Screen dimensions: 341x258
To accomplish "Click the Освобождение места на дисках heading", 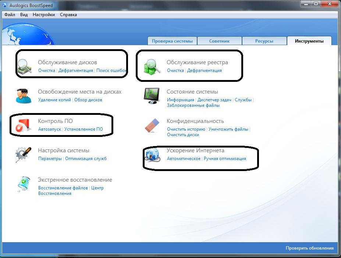I will 79,92.
